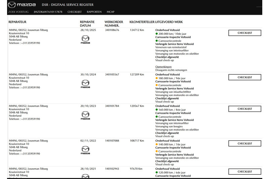The image size is (269, 179).
Task: Click green Carrosseriecontrole dot in 2025 entry
Action: point(156,41)
